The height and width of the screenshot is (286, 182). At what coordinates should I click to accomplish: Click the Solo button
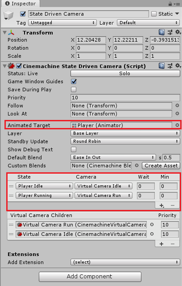click(x=125, y=73)
